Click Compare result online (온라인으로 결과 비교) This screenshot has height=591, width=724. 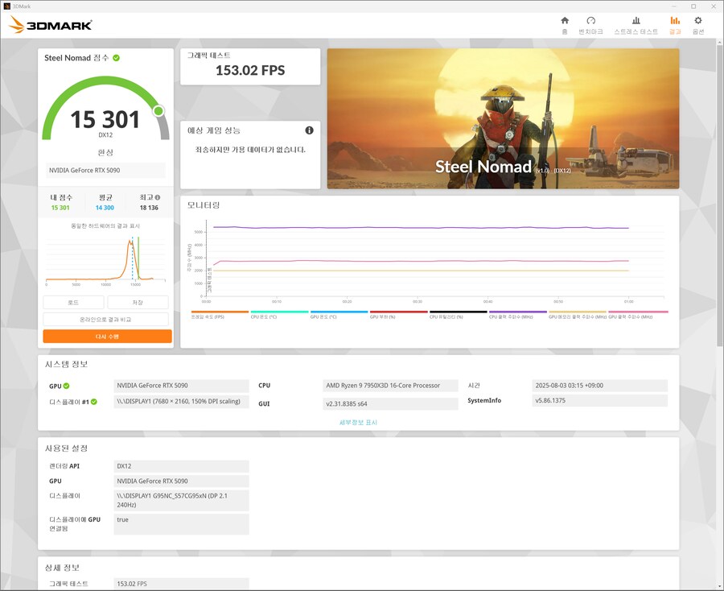107,320
